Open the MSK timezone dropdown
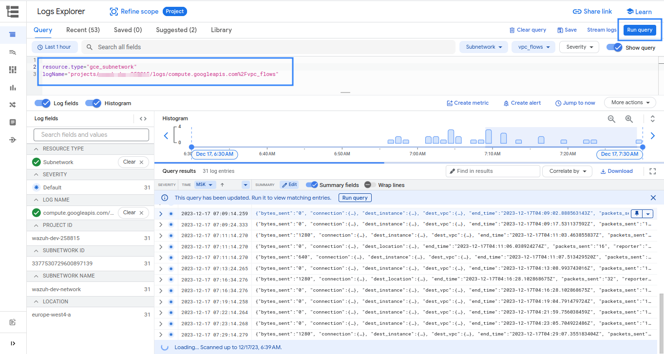This screenshot has height=354, width=664. pyautogui.click(x=205, y=185)
